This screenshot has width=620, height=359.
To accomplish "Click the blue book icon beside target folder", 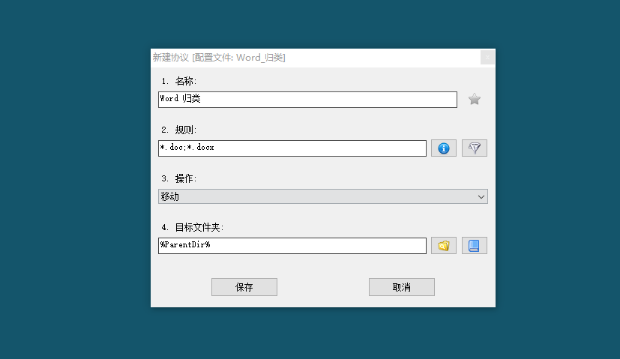I will pos(474,246).
